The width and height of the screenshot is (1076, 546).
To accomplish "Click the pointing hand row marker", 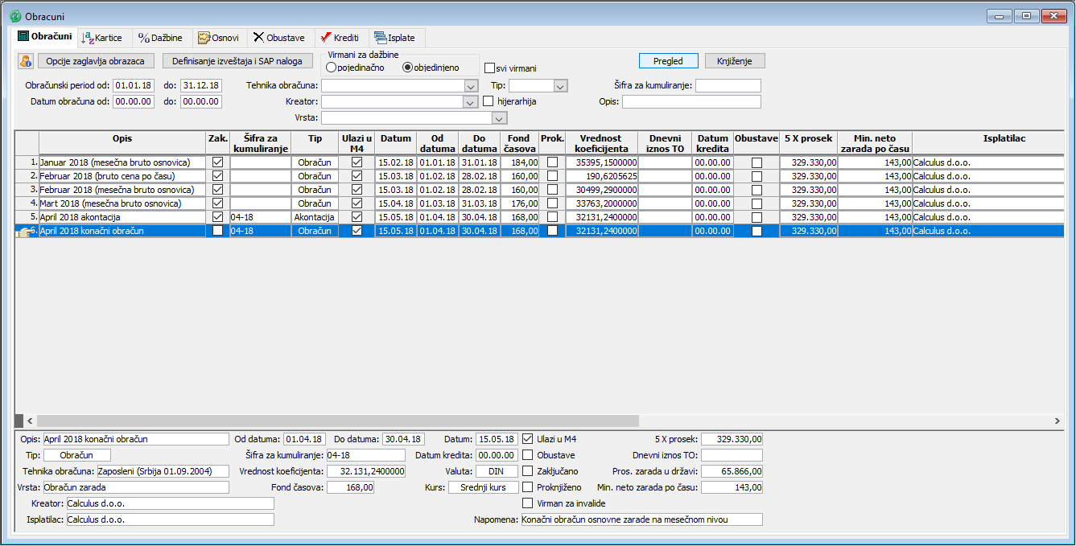I will tap(25, 232).
